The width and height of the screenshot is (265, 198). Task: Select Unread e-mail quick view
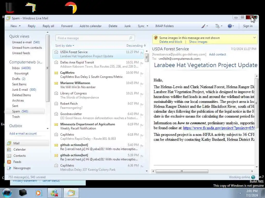tap(26, 42)
